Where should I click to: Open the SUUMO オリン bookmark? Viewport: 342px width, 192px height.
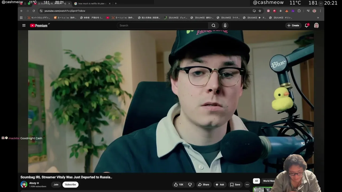(281, 18)
